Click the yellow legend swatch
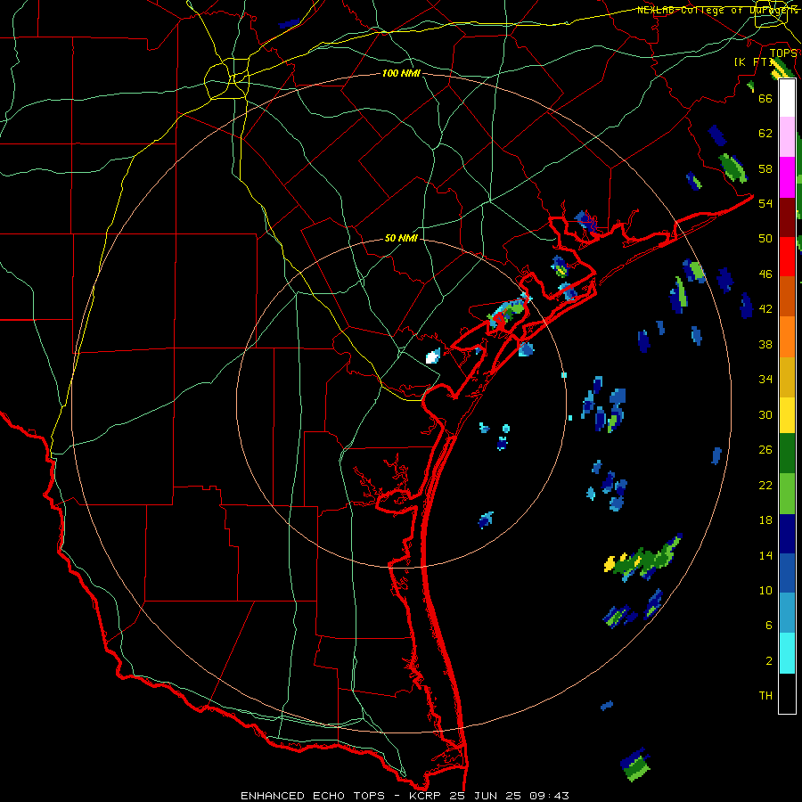Screen dimensions: 802x802 coord(787,415)
